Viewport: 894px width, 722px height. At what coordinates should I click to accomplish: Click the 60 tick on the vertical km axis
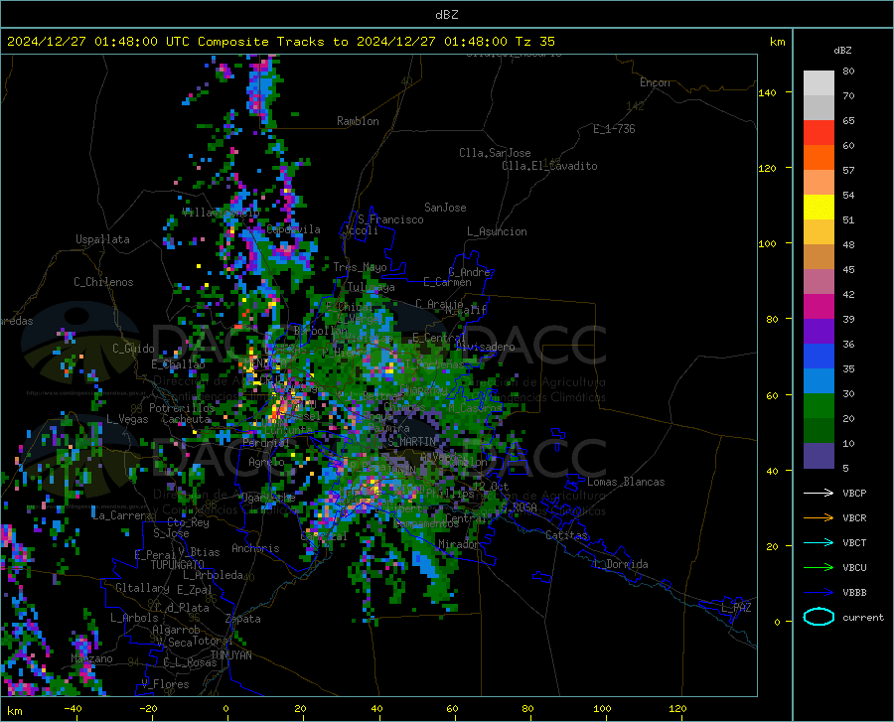coord(772,395)
